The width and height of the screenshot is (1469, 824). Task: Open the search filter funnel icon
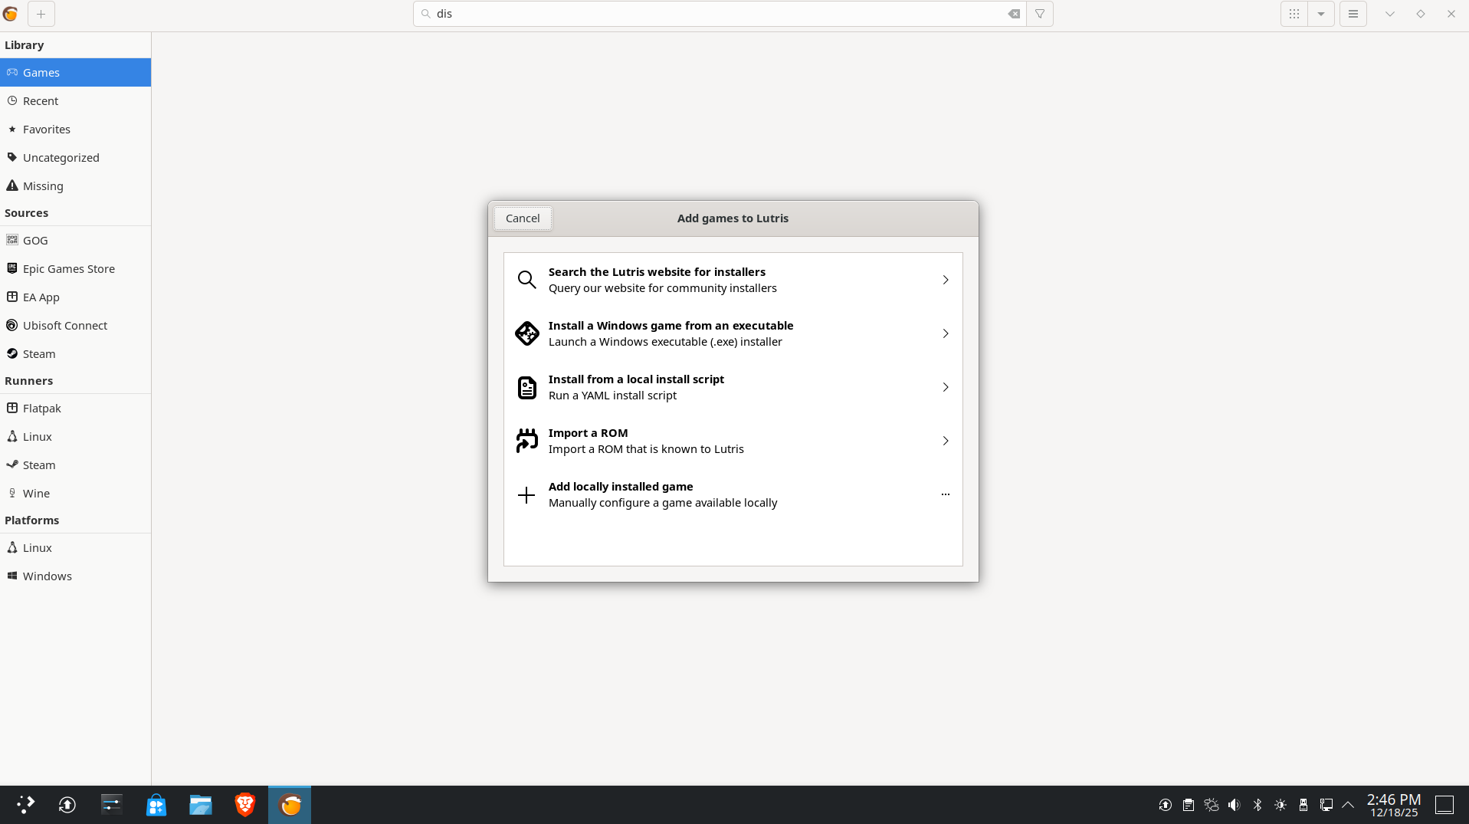1040,14
